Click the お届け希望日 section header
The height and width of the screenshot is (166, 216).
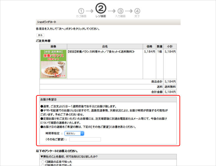point(108,100)
